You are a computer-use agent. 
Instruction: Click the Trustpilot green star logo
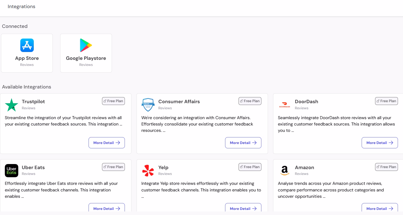point(11,105)
